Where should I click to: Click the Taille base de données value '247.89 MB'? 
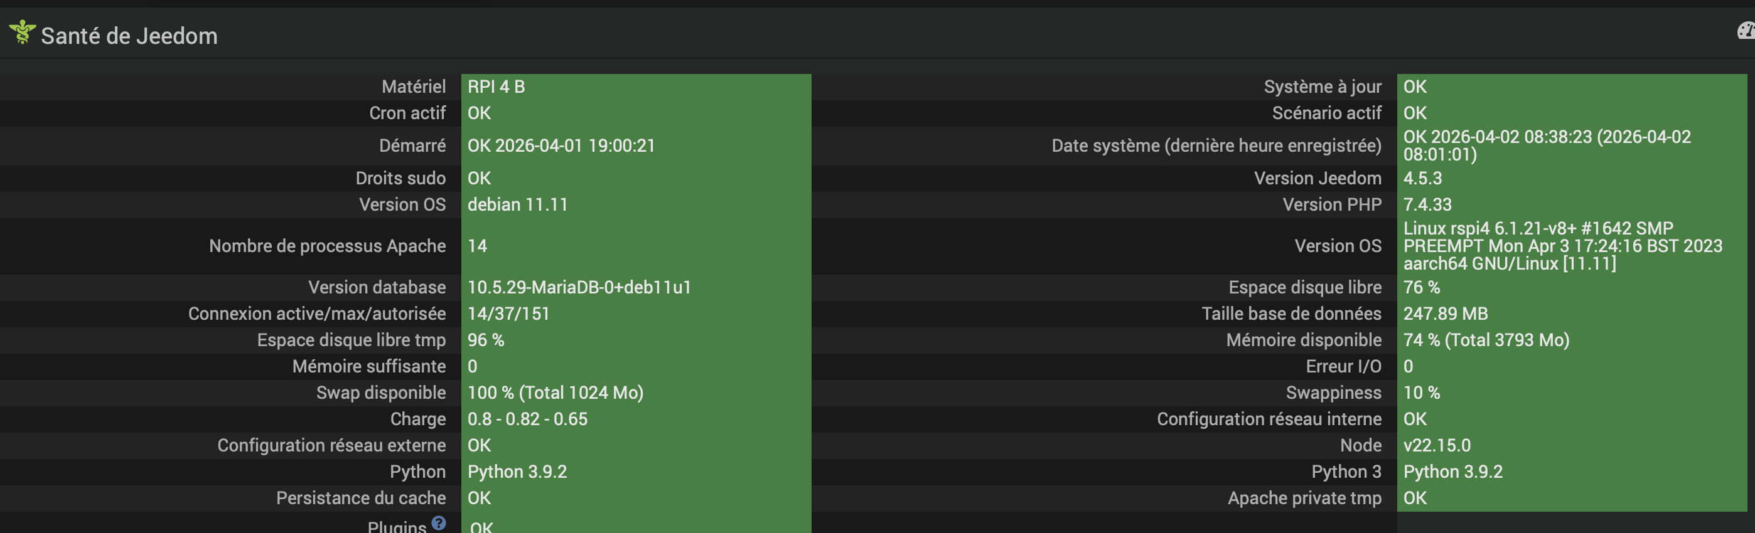tap(1445, 314)
